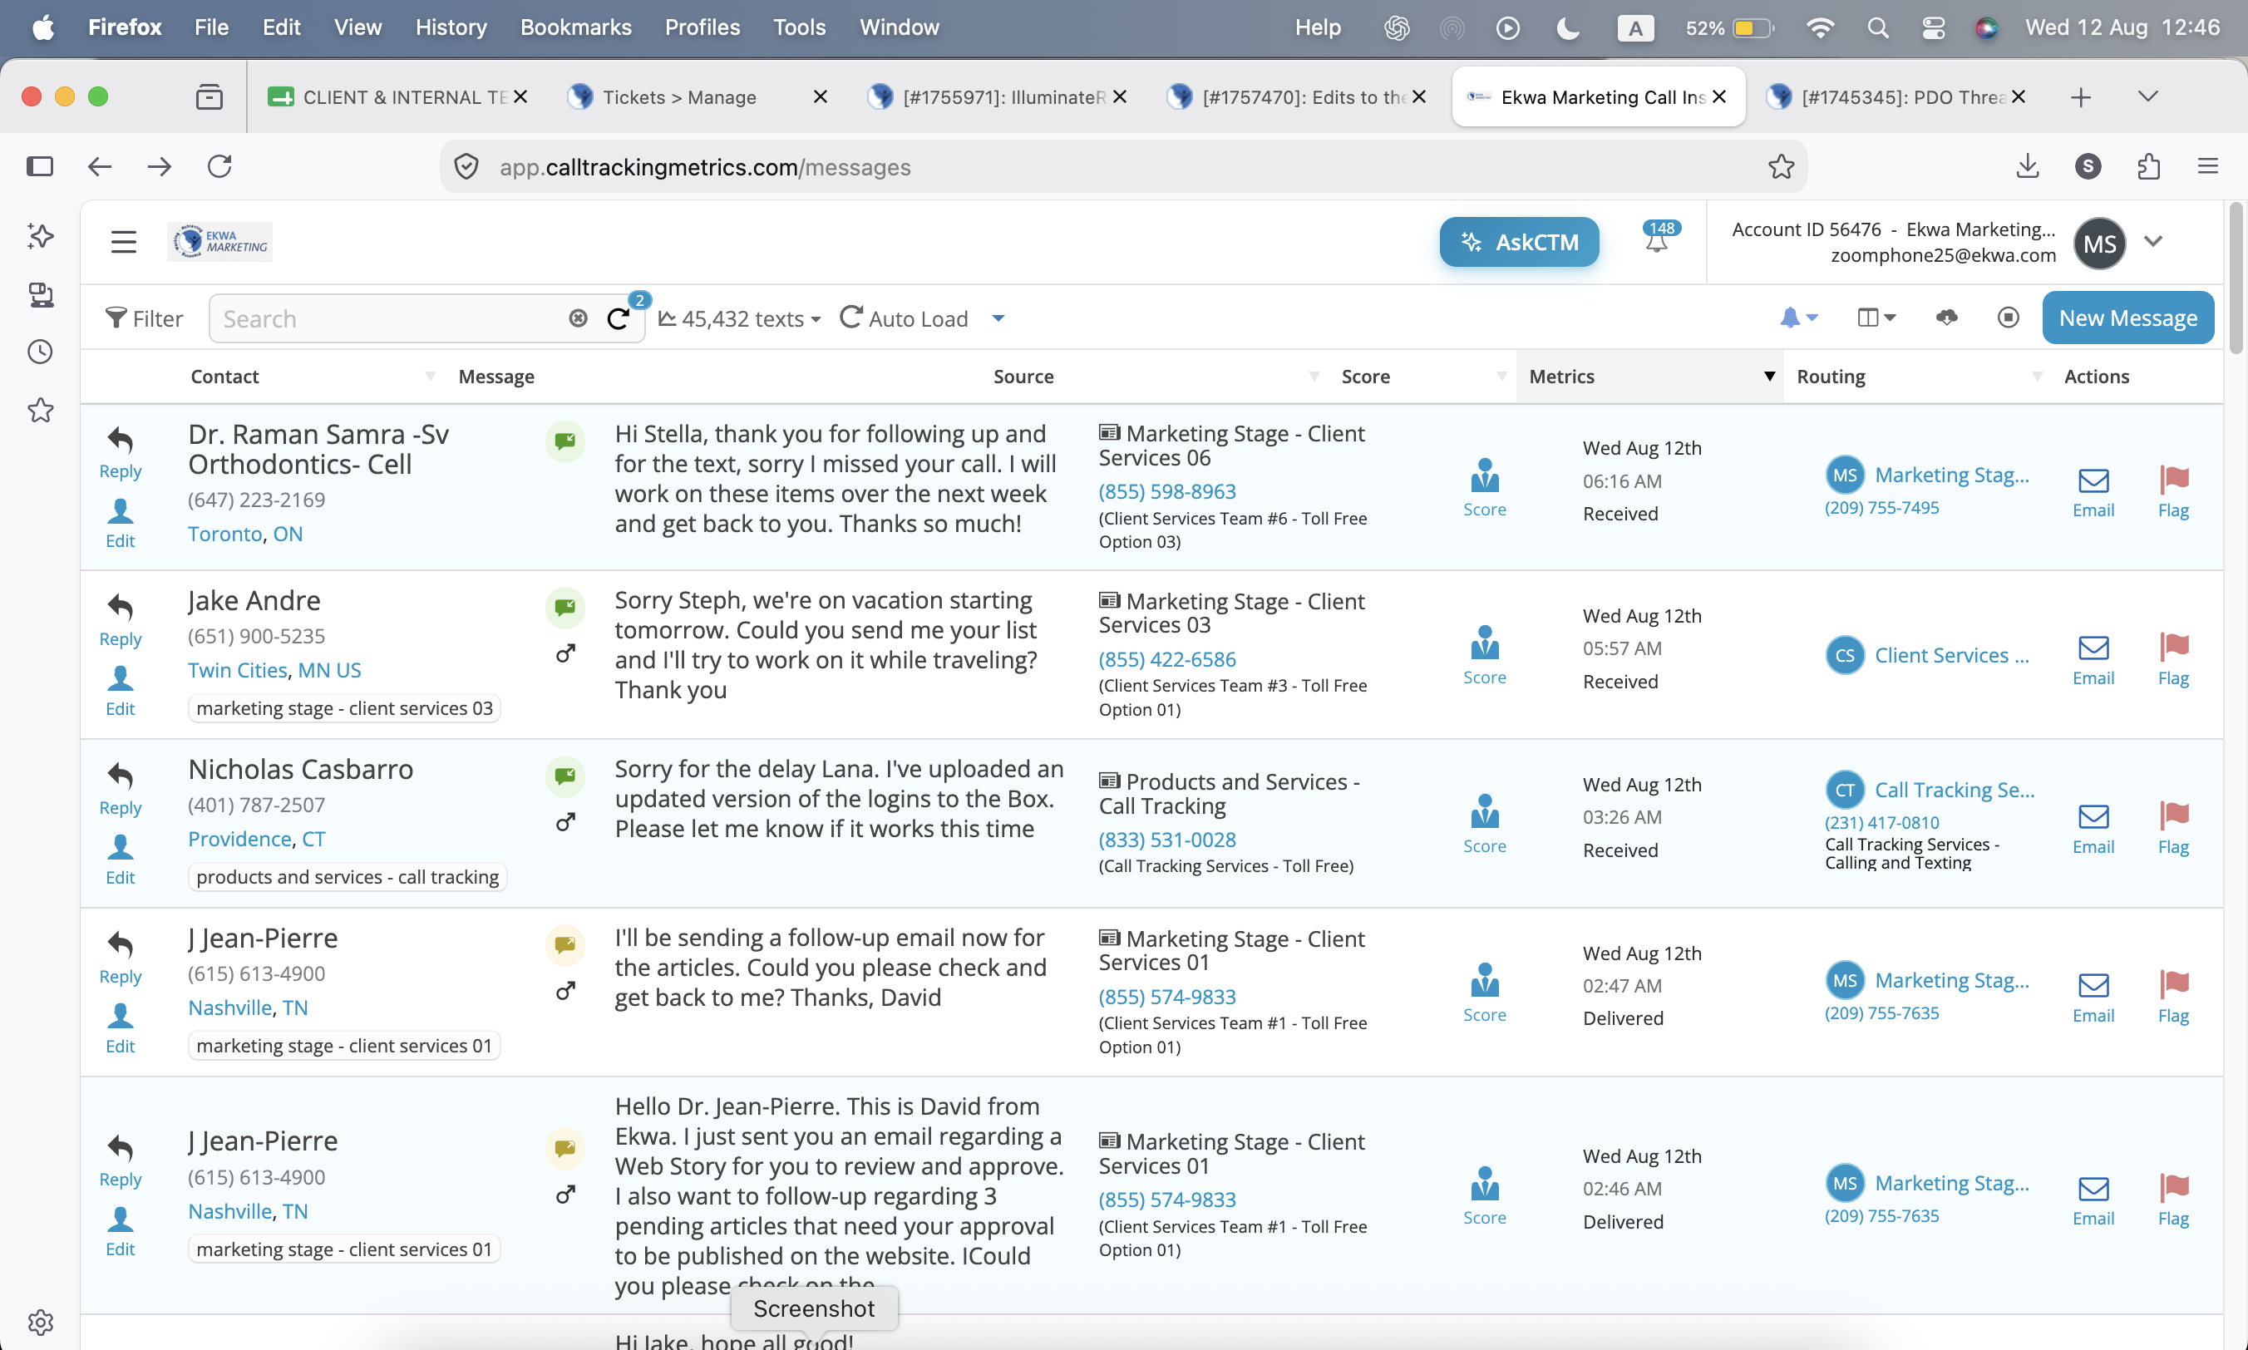This screenshot has height=1350, width=2248.
Task: Reply to Nicholas Casbarro's message
Action: coord(120,789)
